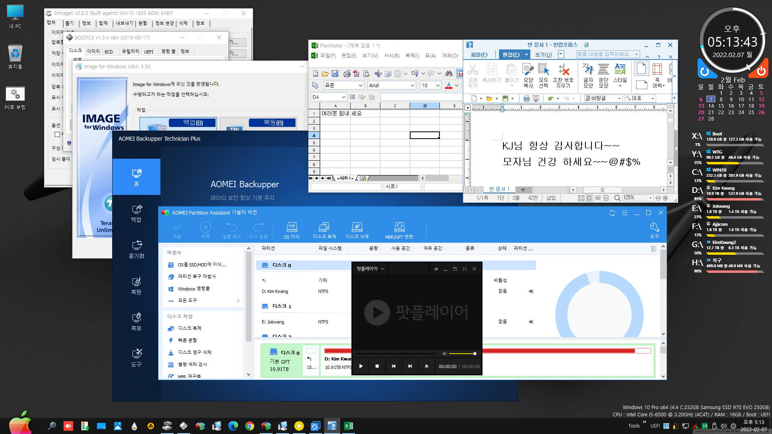Select the BCD tab in BOOTICE

click(109, 51)
